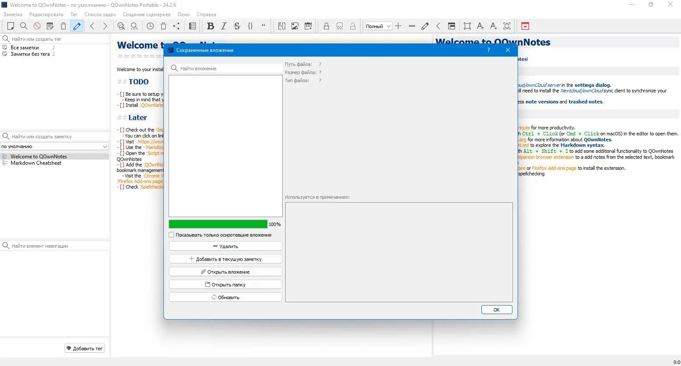Remove the workspace with the minus icon

click(412, 26)
